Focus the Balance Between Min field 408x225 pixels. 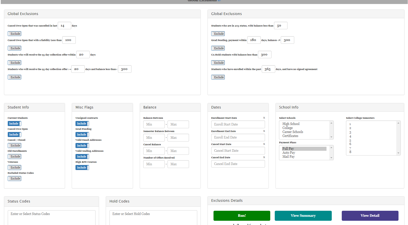click(154, 124)
